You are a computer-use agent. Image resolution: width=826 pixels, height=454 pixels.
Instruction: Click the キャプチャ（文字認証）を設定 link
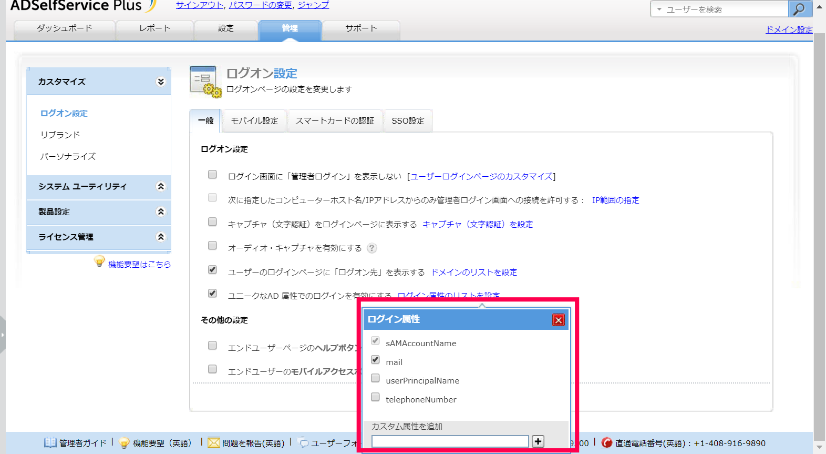tap(478, 225)
